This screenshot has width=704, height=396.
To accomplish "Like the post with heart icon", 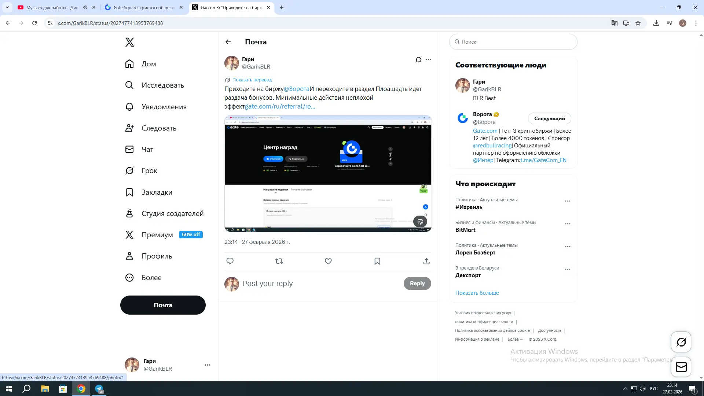I will tap(328, 261).
